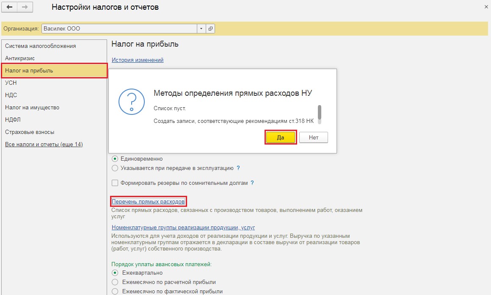Select the Ежеквартально payment option

(115, 273)
